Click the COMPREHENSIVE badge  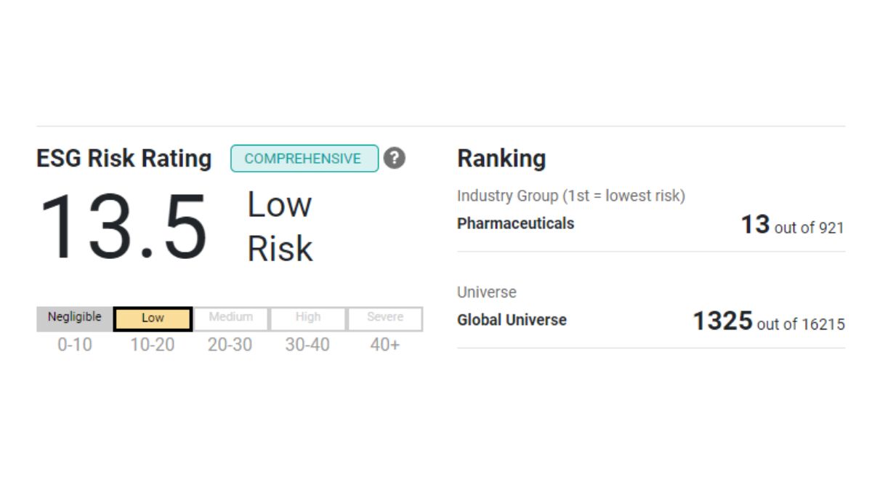[304, 159]
